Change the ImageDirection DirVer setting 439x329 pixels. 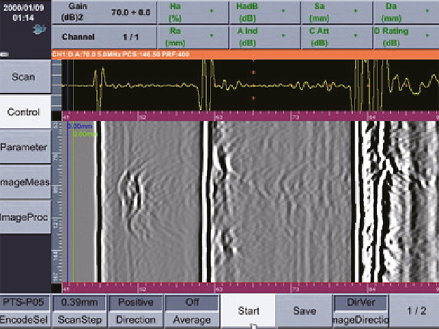[361, 310]
